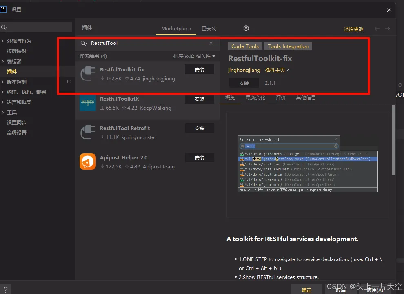Open the jinghongjiang author link

click(244, 70)
